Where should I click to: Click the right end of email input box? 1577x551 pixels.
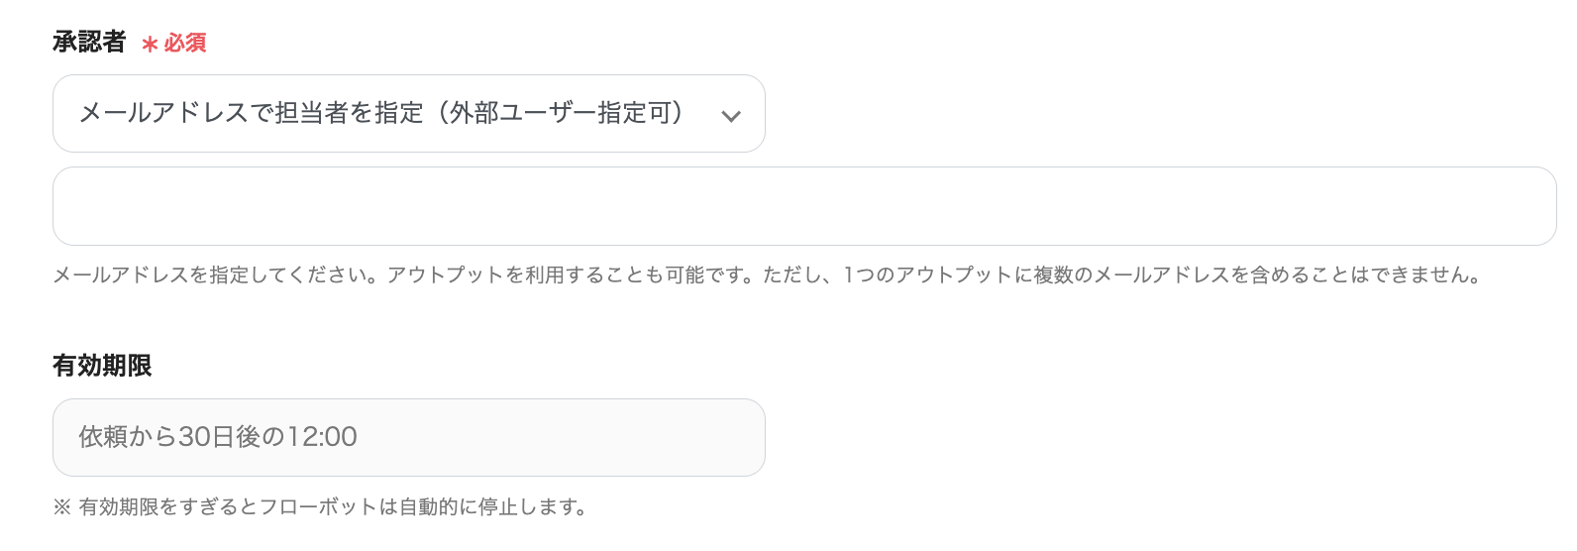tap(1525, 206)
